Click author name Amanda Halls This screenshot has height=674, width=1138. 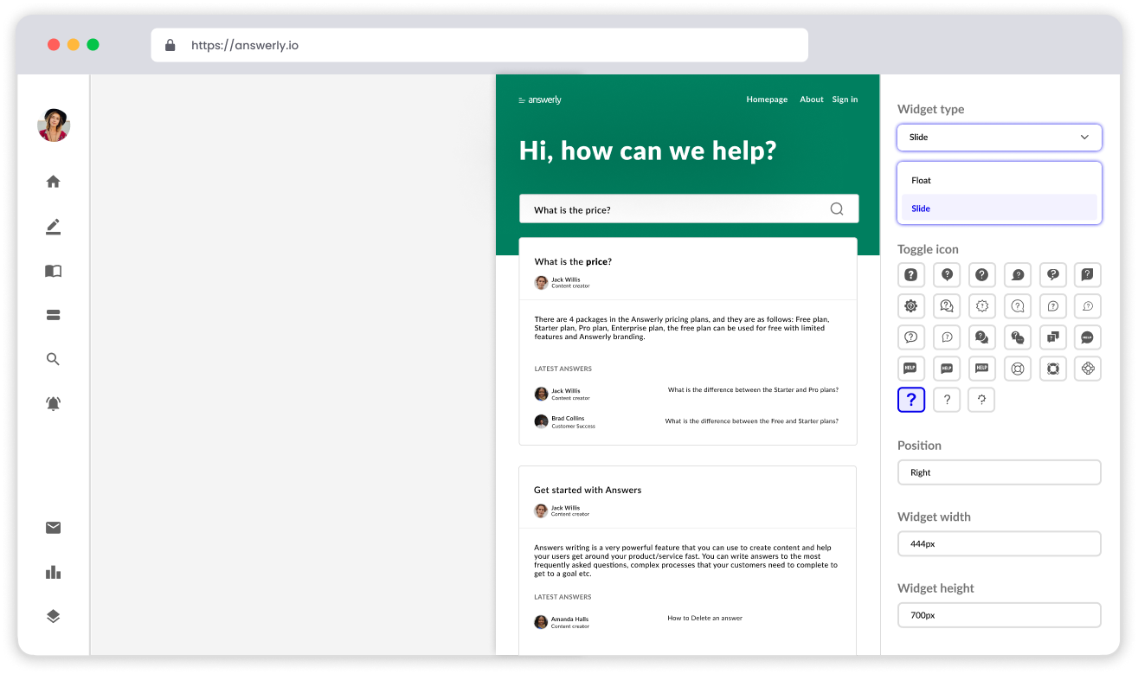[x=569, y=619]
